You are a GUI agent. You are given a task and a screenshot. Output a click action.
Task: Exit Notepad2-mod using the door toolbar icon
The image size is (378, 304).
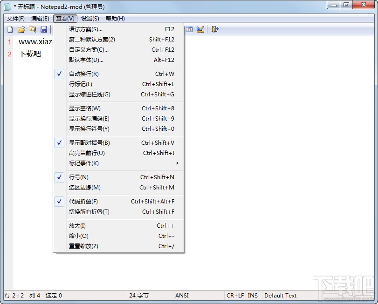coord(213,29)
